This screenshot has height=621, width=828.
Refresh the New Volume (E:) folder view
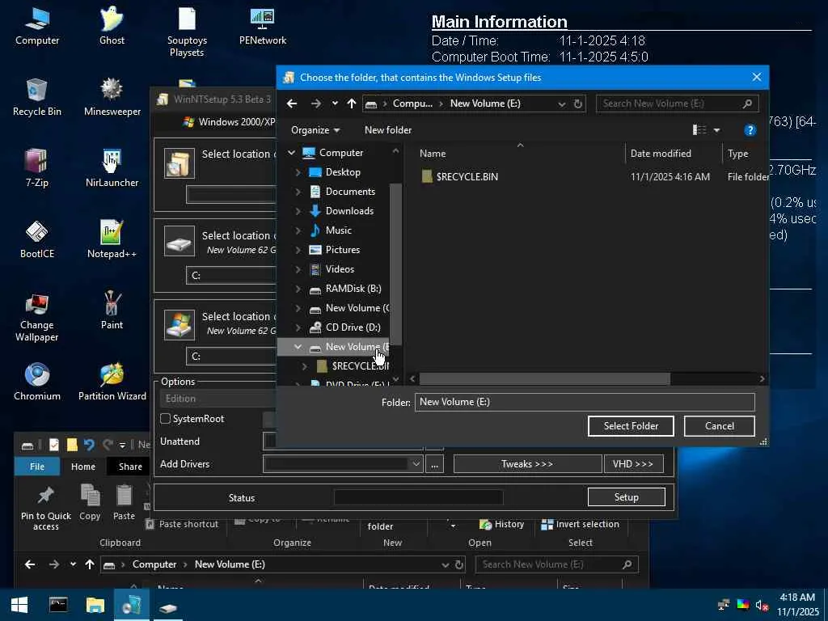578,103
